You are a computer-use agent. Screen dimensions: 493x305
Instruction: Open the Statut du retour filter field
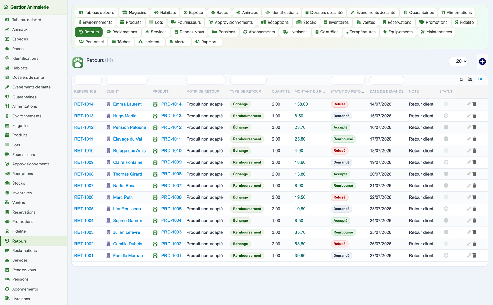pyautogui.click(x=348, y=80)
